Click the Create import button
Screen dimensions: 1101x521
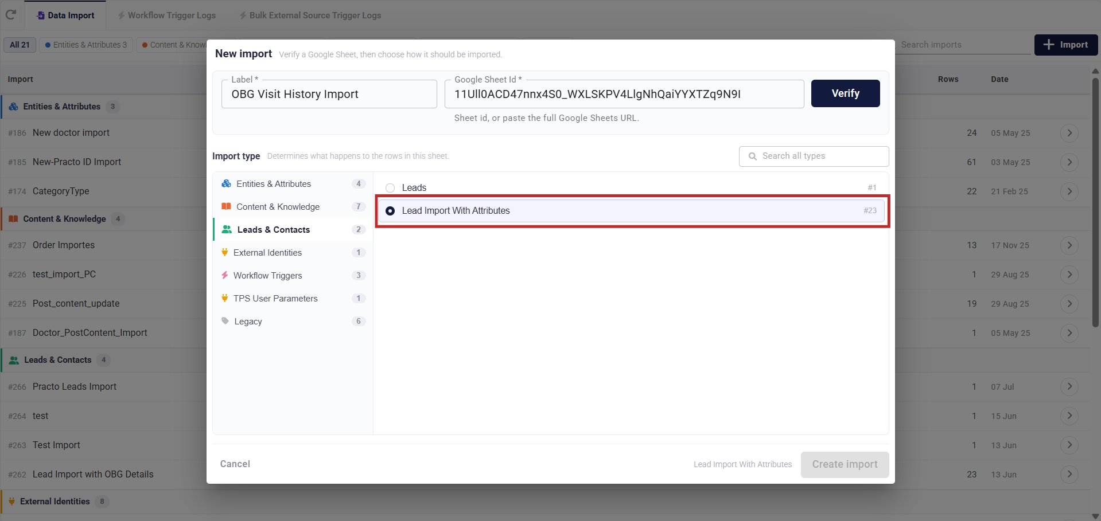click(x=845, y=465)
